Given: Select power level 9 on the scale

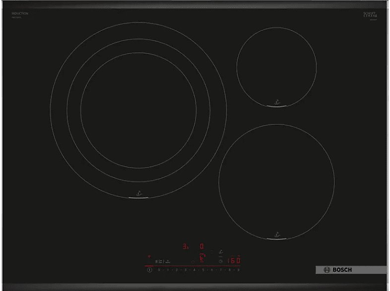Looking at the screenshot, I should 239,270.
